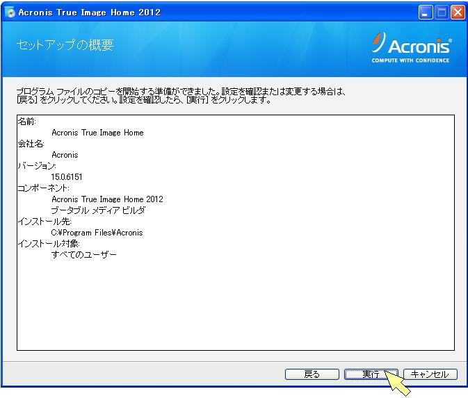468x398 pixels.
Task: Click the Acronis logo in the header
Action: pos(412,47)
